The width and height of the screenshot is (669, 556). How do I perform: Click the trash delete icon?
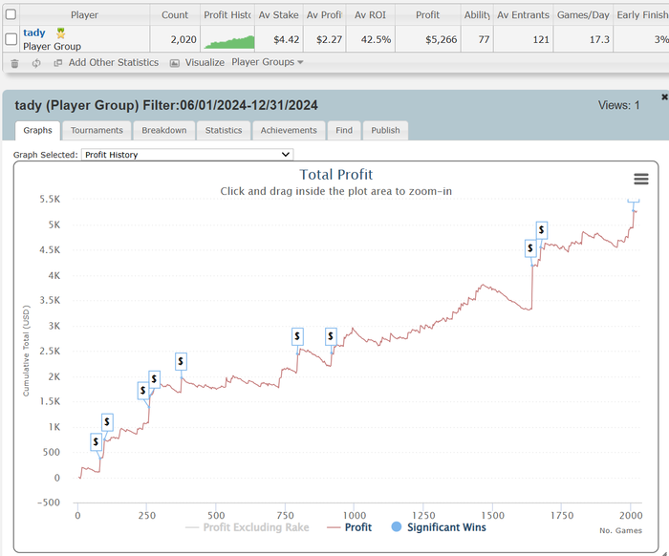[13, 63]
